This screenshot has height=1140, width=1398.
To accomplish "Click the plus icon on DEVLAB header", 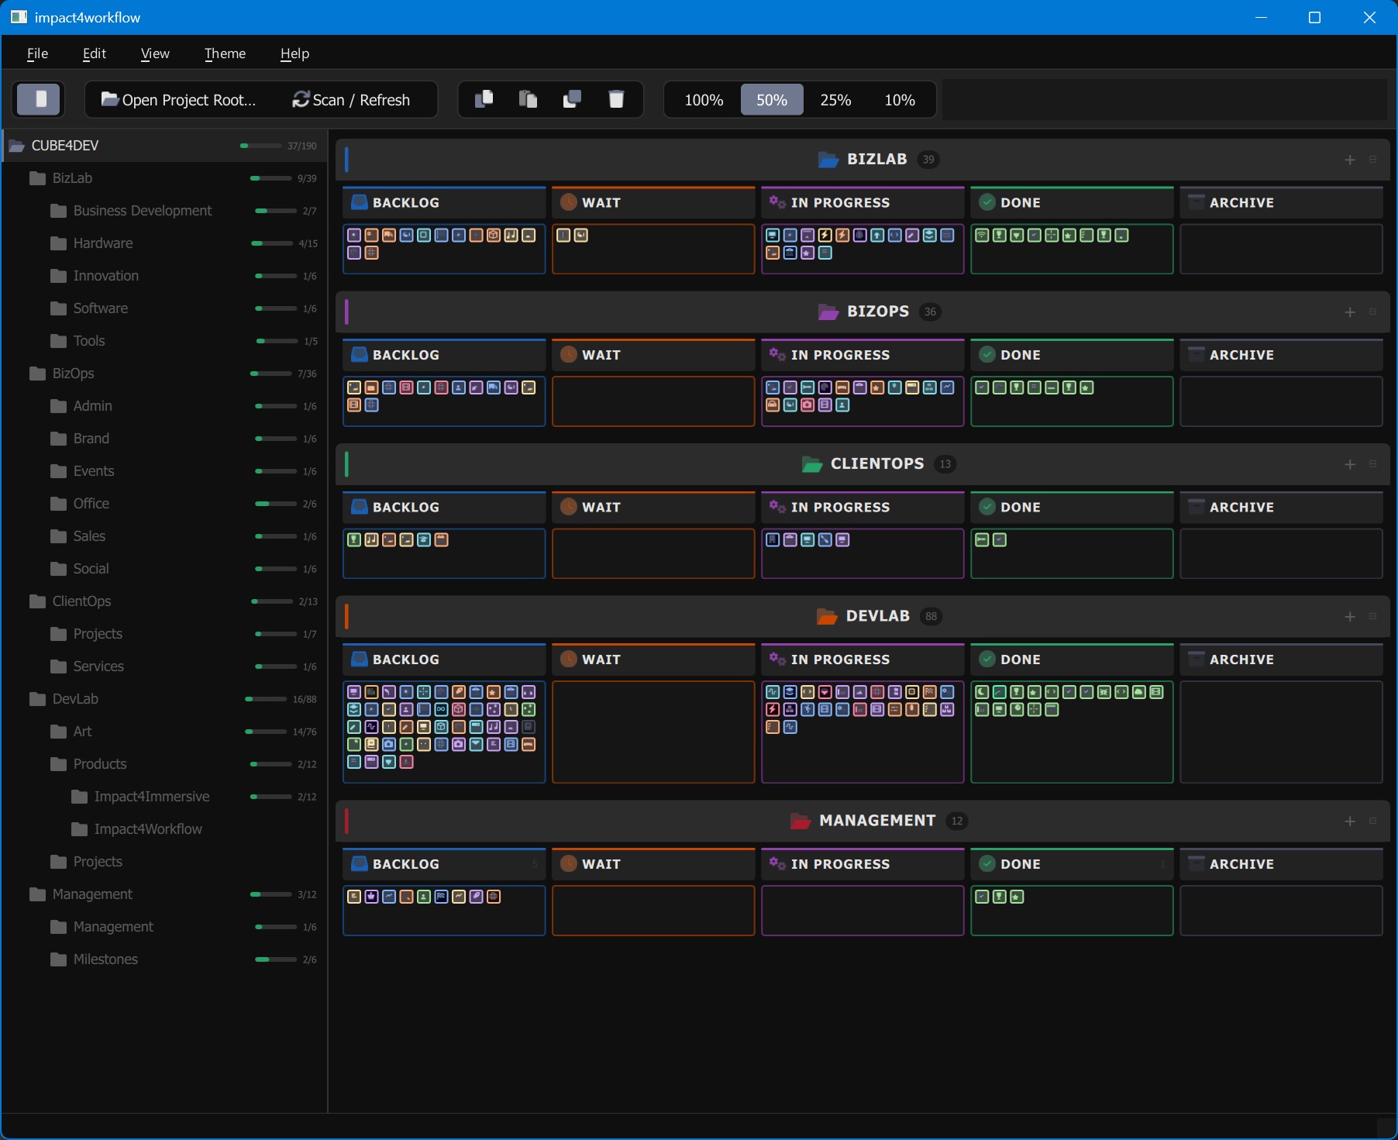I will coord(1350,617).
